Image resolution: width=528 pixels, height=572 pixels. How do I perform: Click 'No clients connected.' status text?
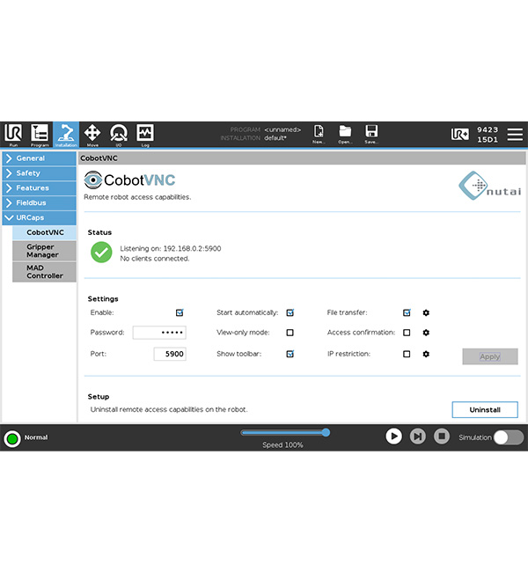click(x=155, y=258)
